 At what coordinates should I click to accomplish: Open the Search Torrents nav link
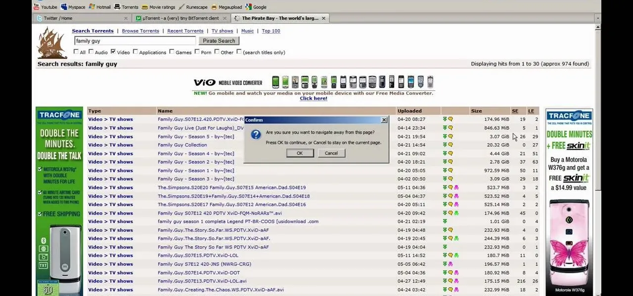pyautogui.click(x=92, y=31)
